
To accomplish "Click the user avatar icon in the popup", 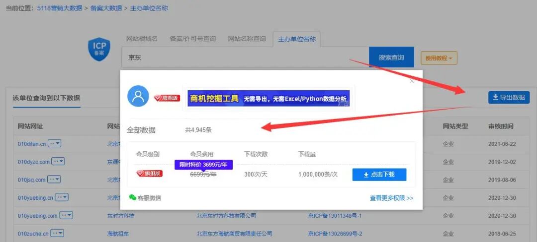I will (138, 96).
